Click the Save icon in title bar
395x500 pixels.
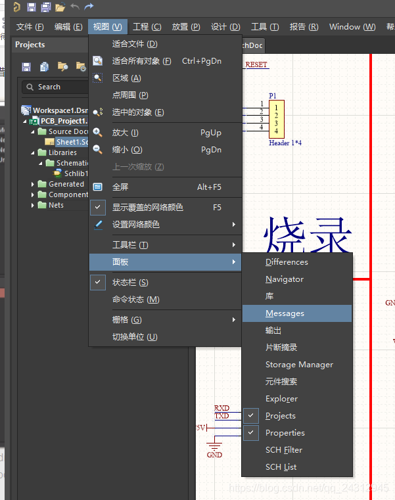pyautogui.click(x=32, y=7)
